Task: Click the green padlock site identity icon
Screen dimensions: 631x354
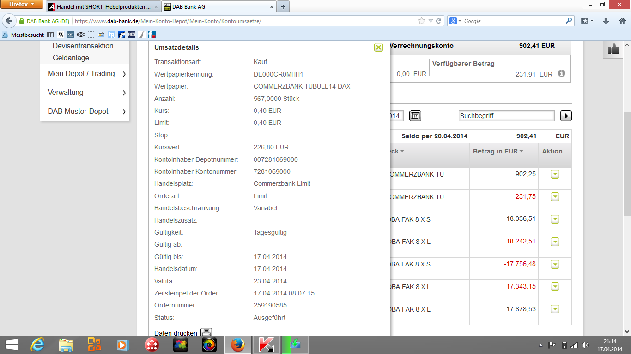Action: [x=22, y=21]
